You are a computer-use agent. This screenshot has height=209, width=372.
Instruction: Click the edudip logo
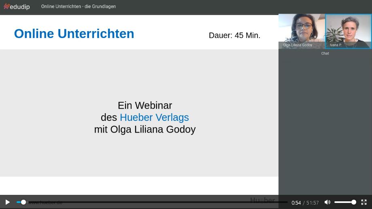(x=17, y=6)
